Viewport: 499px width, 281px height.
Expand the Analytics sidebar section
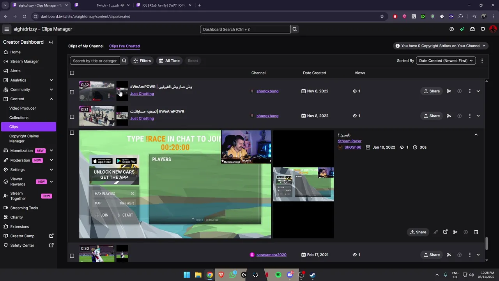pyautogui.click(x=51, y=80)
